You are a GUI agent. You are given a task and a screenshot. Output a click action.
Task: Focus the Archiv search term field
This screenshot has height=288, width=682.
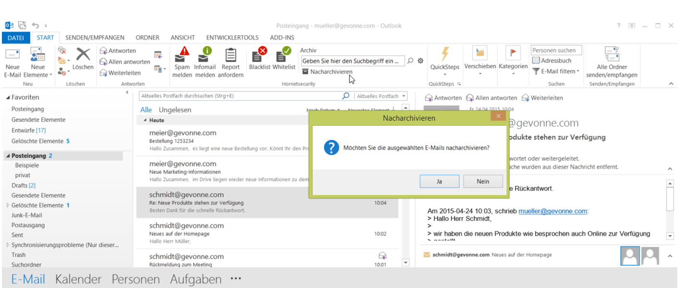353,61
